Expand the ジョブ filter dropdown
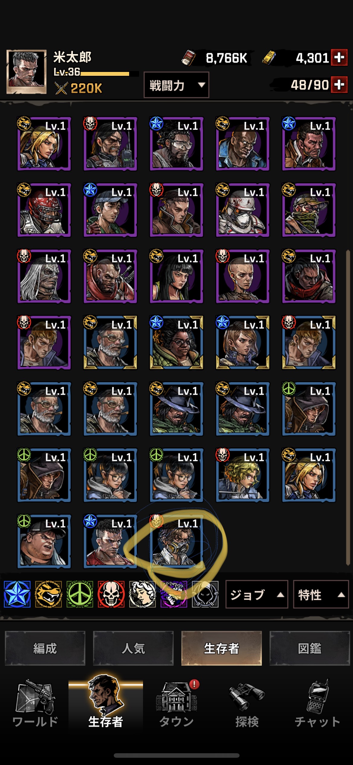 tap(257, 594)
